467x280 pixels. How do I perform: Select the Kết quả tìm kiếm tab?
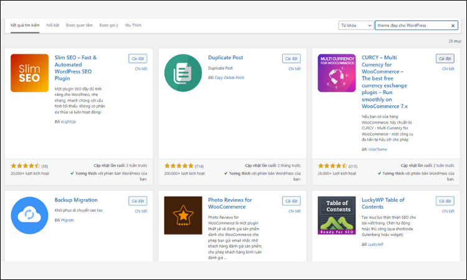(25, 26)
